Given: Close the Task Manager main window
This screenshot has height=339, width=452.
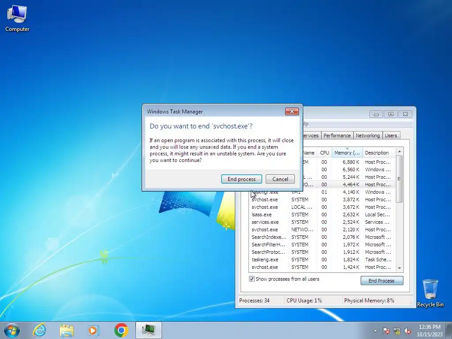Looking at the screenshot, I should 405,114.
